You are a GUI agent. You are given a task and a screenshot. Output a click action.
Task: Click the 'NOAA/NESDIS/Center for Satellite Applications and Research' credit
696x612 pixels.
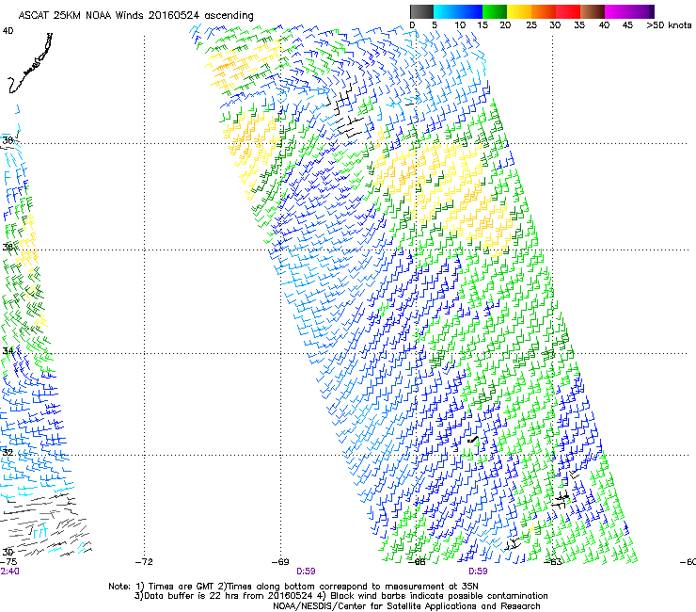click(406, 606)
